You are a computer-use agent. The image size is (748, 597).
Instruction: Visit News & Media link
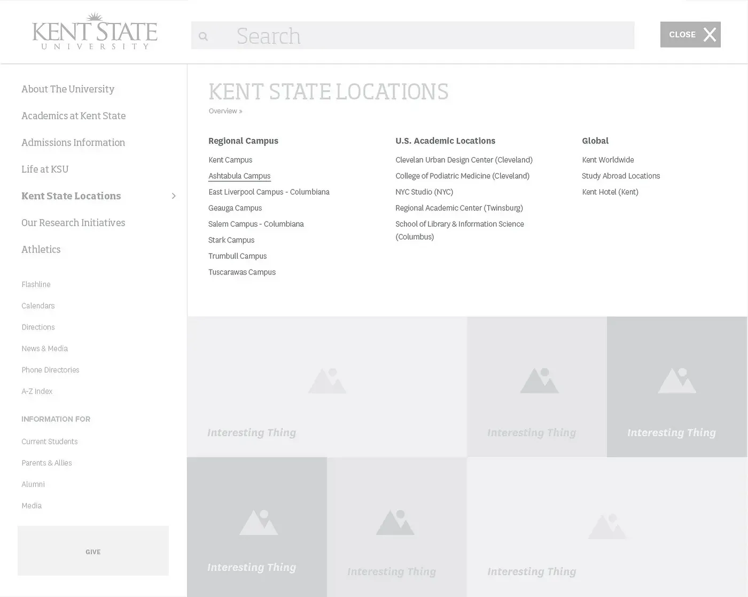[x=44, y=348]
